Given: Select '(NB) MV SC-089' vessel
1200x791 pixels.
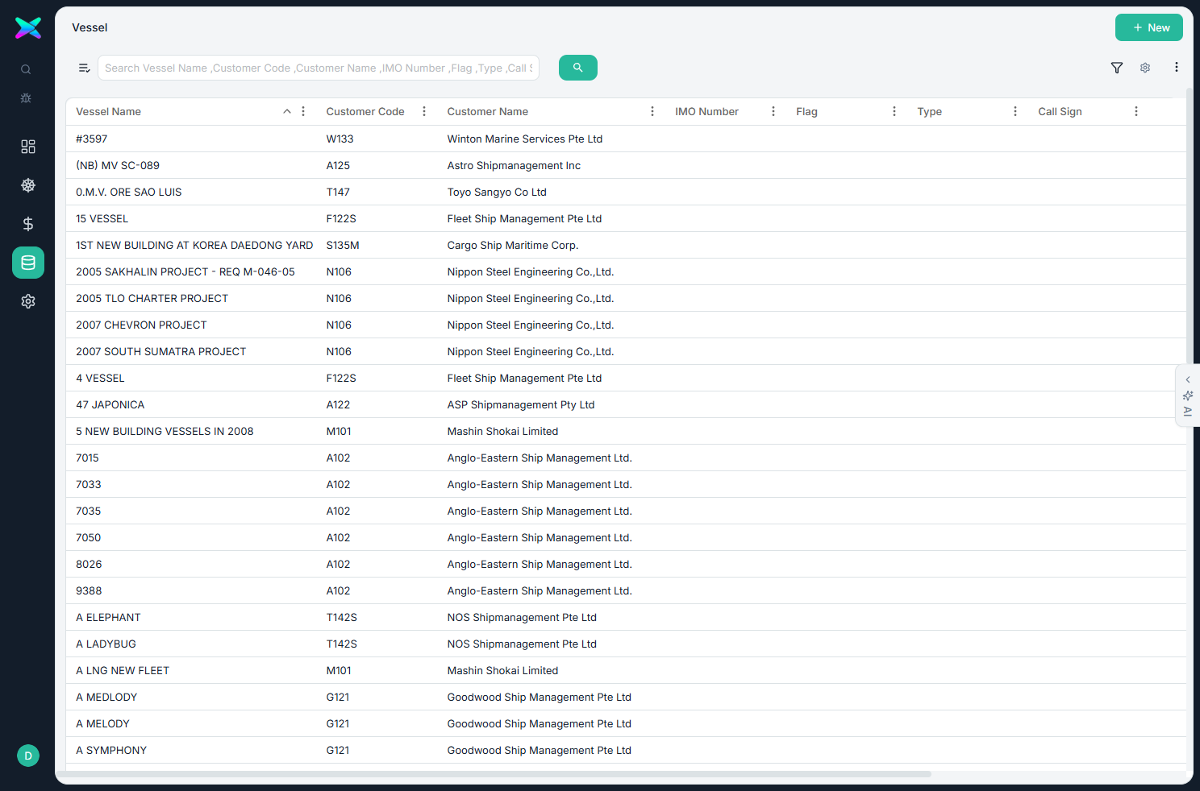Looking at the screenshot, I should [x=626, y=165].
